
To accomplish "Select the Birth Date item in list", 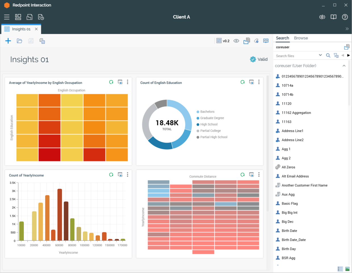I will tap(289, 231).
